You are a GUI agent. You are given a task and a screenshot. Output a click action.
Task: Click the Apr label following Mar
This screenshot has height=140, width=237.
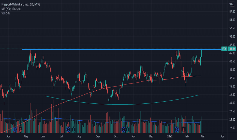222,136
